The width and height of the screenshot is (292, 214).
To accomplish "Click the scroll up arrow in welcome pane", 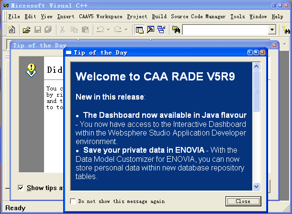I will coord(257,66).
